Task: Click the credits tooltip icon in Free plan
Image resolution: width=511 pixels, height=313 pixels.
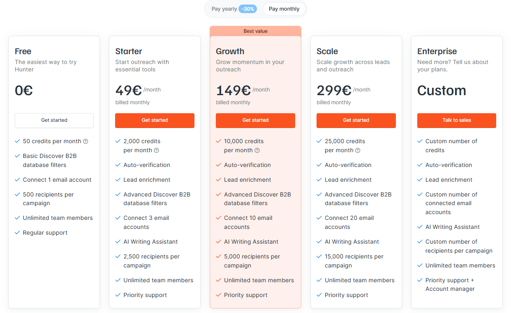Action: click(x=85, y=141)
